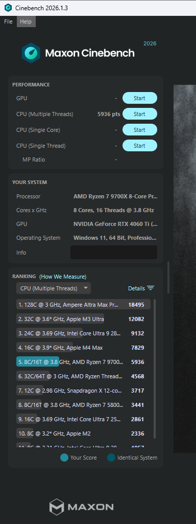Viewport: 196px width, 524px height.
Task: Open the File menu
Action: (x=8, y=21)
